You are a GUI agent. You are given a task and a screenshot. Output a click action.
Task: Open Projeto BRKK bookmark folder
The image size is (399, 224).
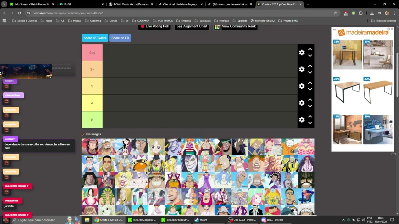point(288,21)
